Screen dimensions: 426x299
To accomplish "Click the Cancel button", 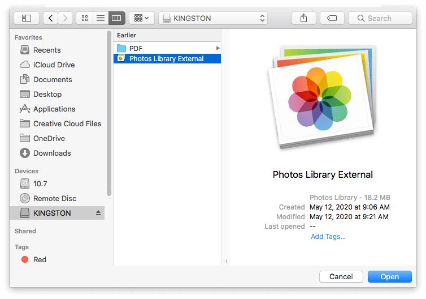I will pos(341,277).
